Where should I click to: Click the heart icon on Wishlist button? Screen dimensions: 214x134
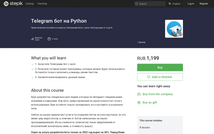pyautogui.click(x=148, y=77)
